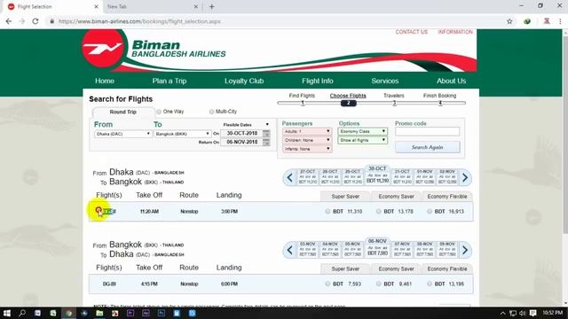Close the Flight Selection browser tab
This screenshot has height=319, width=568.
tap(96, 6)
